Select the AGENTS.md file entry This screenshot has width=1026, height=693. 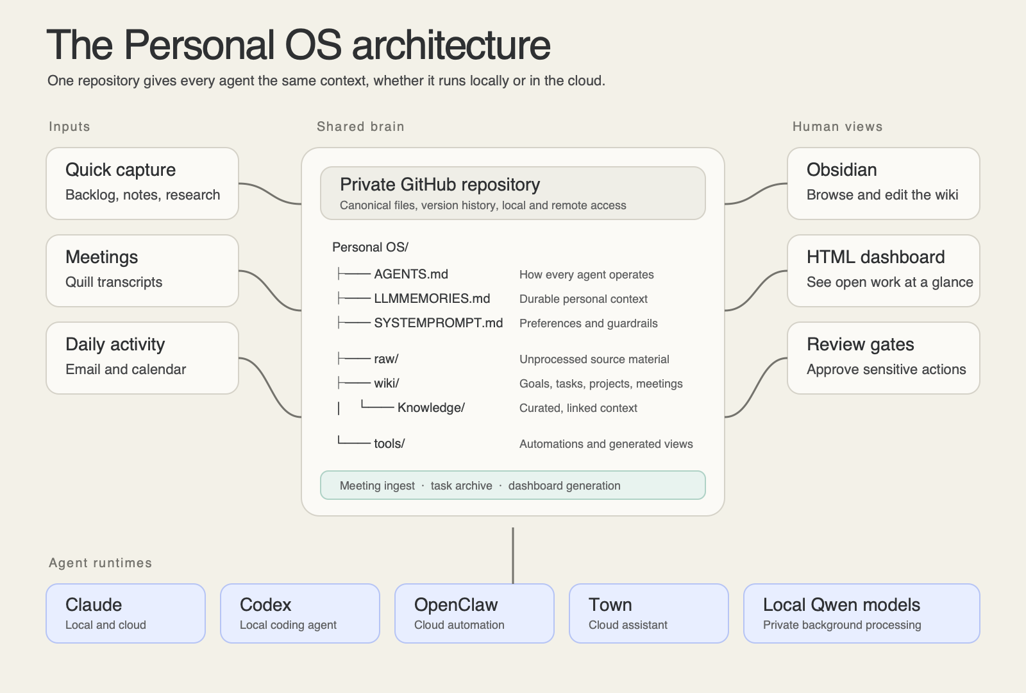411,274
